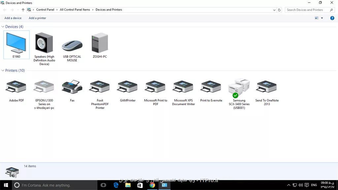This screenshot has height=190, width=338.
Task: Select the GAMPrinter icon
Action: [x=128, y=86]
